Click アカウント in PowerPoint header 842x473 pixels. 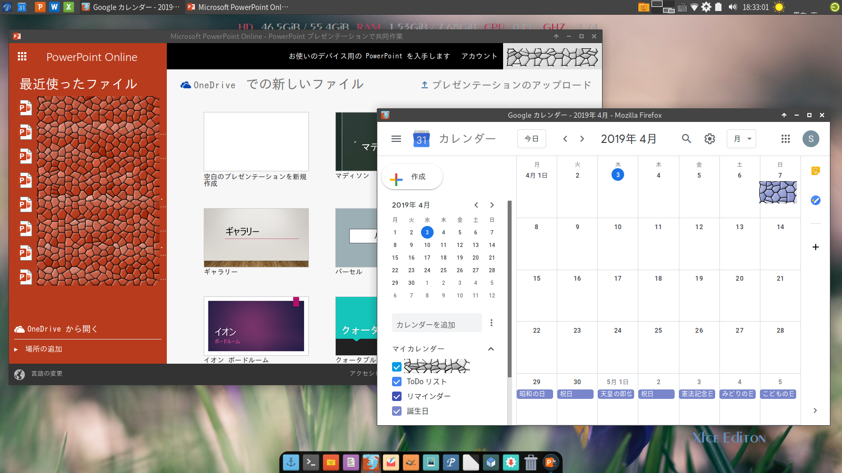(479, 56)
